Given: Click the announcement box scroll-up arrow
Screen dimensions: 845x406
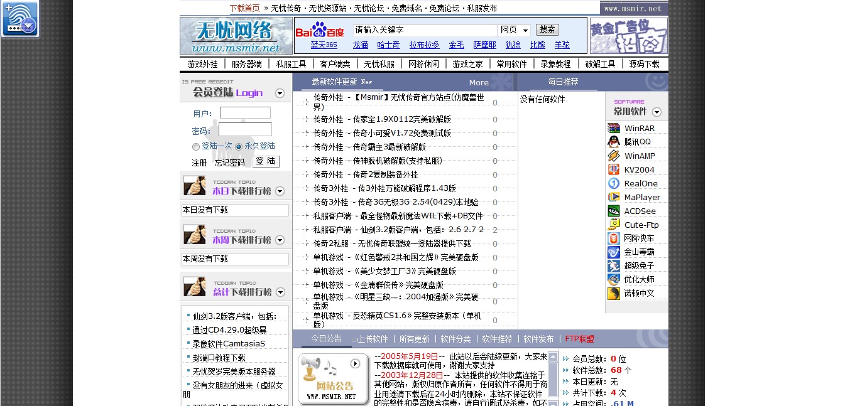Looking at the screenshot, I should (x=553, y=357).
